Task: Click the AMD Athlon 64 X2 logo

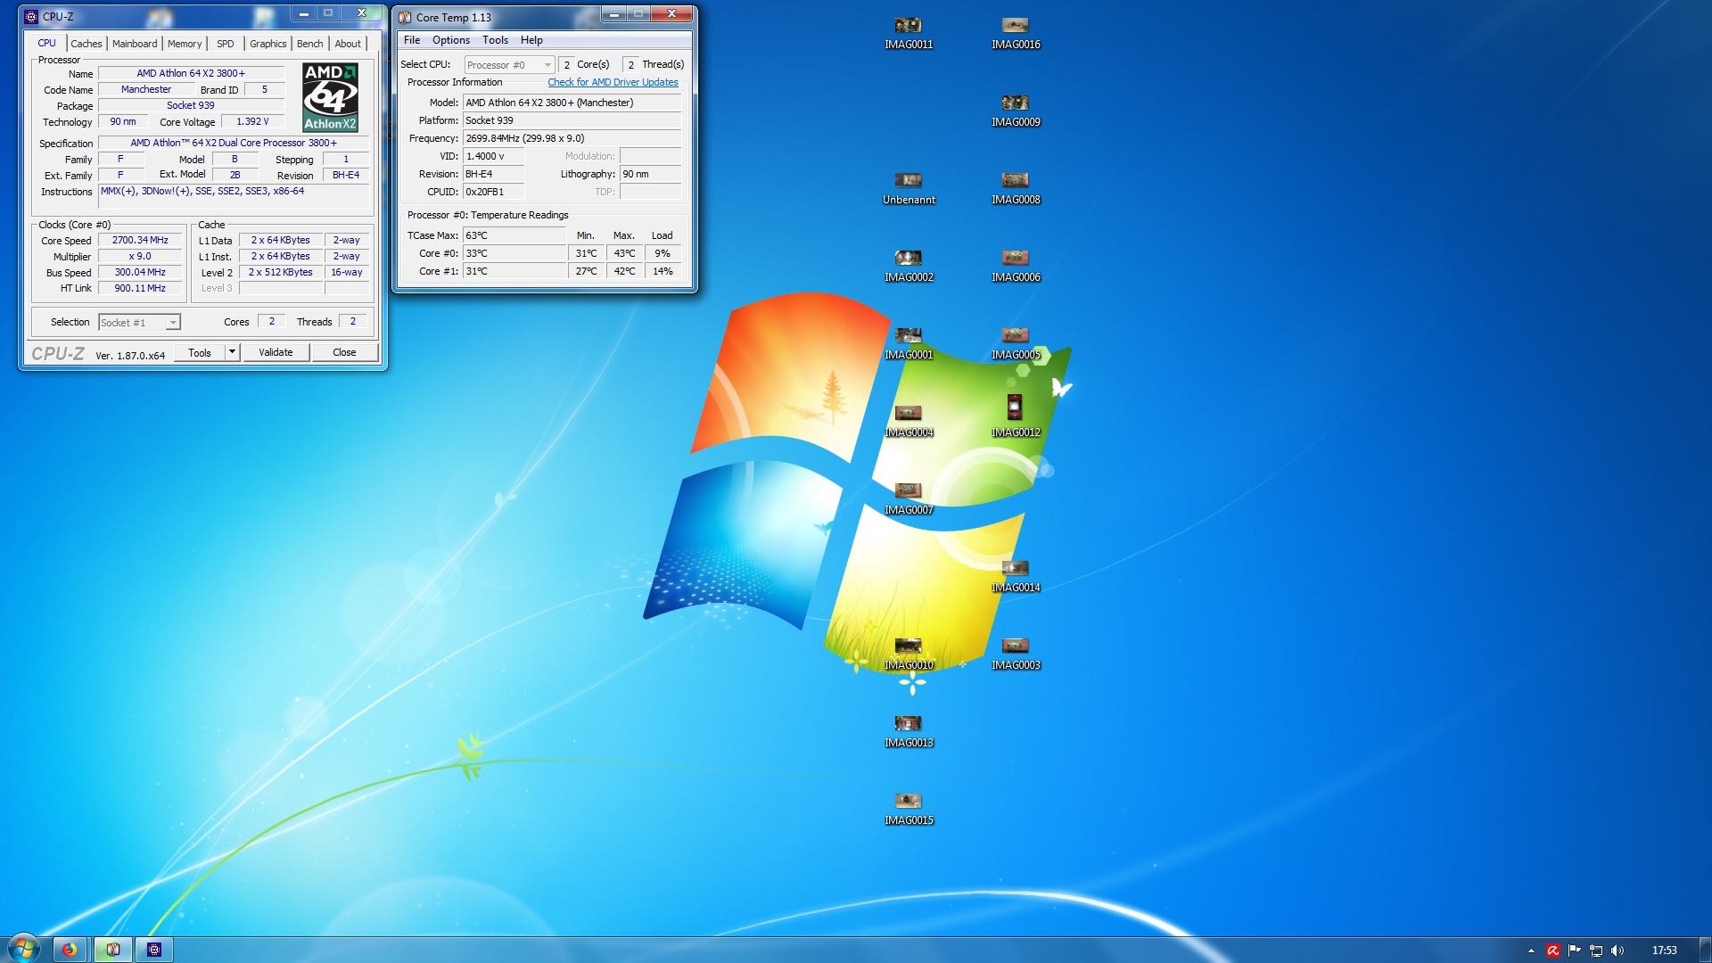Action: (x=330, y=97)
